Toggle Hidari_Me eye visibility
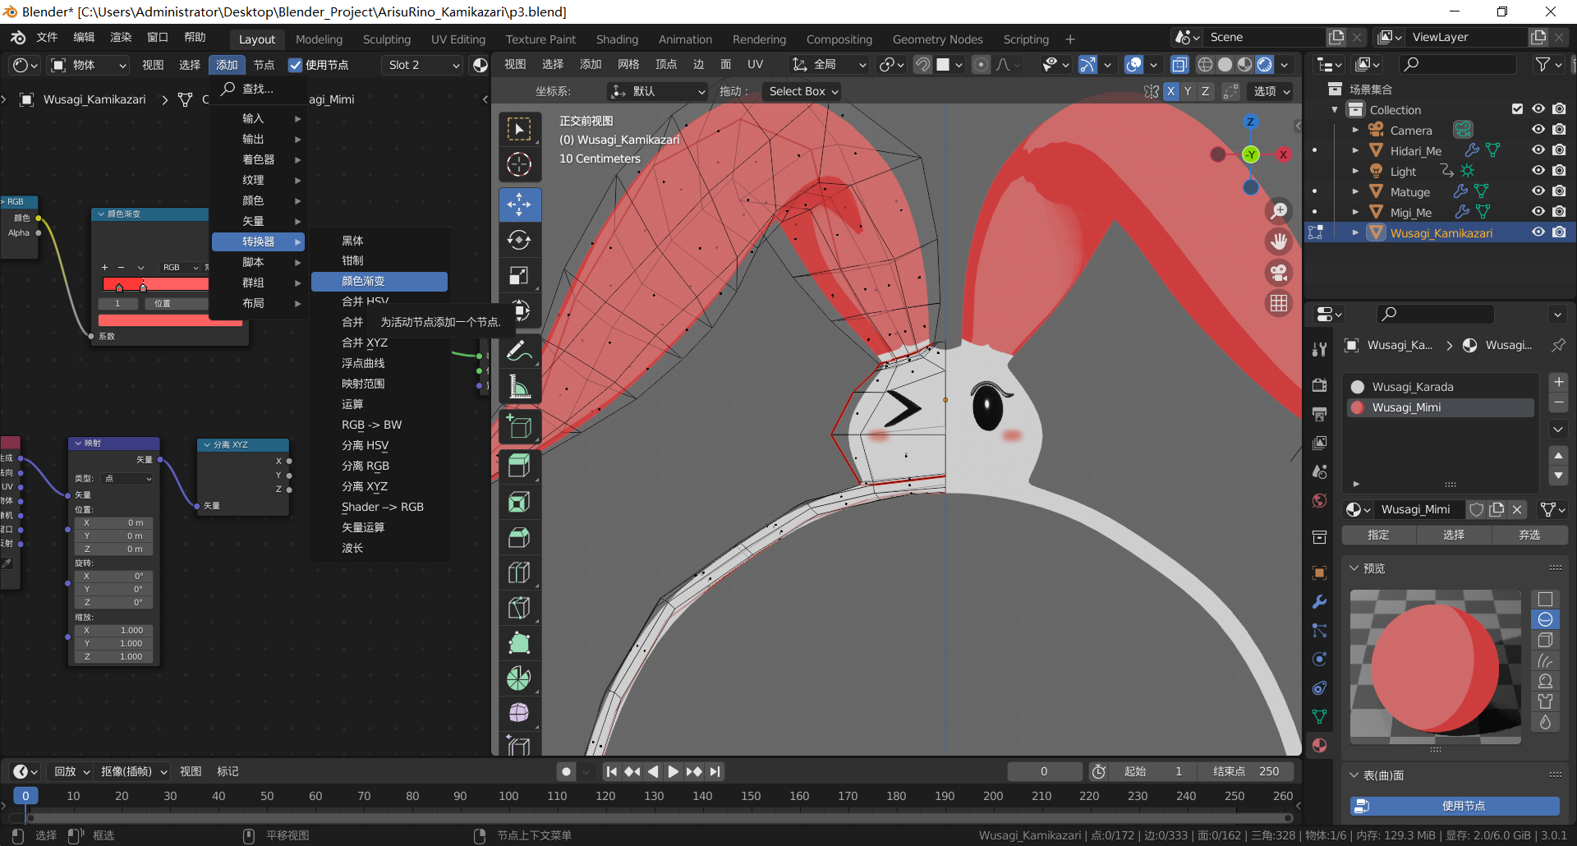The width and height of the screenshot is (1577, 846). pyautogui.click(x=1538, y=150)
